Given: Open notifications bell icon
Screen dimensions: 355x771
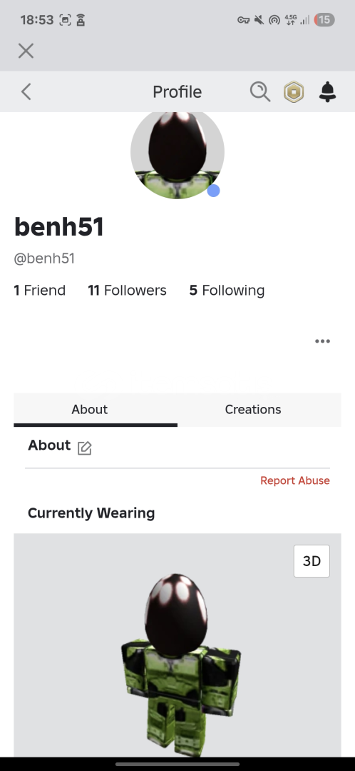Looking at the screenshot, I should (x=327, y=91).
